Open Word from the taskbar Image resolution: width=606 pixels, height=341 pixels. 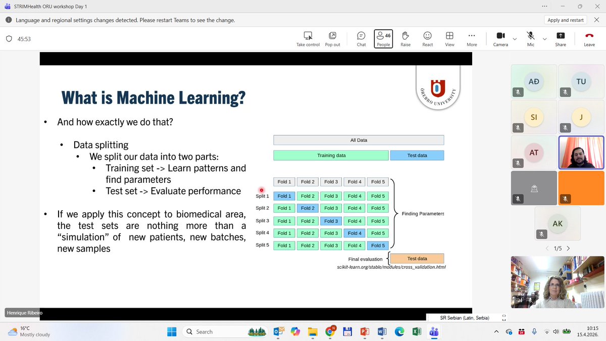pos(382,331)
